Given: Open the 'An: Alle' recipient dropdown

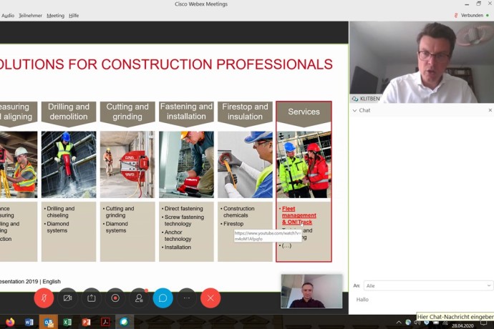Looking at the screenshot, I should click(428, 285).
